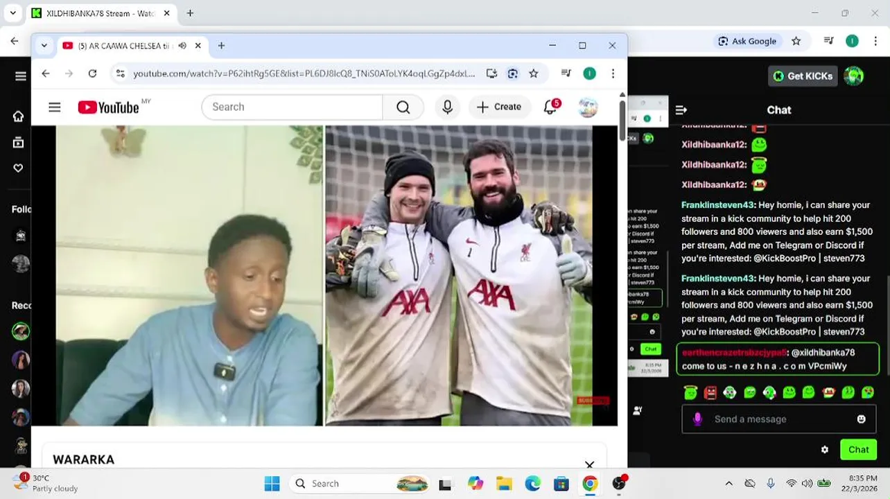This screenshot has width=890, height=499.
Task: Install YouTube app icon in address bar
Action: (491, 73)
